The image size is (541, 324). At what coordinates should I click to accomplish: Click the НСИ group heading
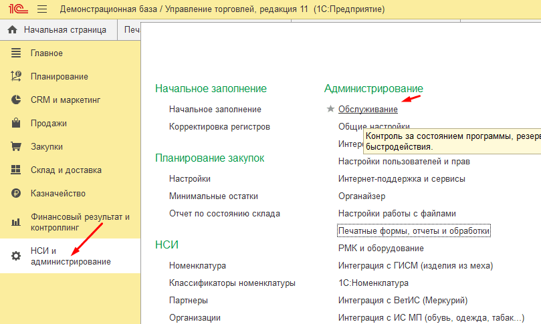click(167, 245)
